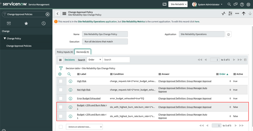Toggle select-all checkbox below the list
This screenshot has width=253, height=131.
click(61, 127)
